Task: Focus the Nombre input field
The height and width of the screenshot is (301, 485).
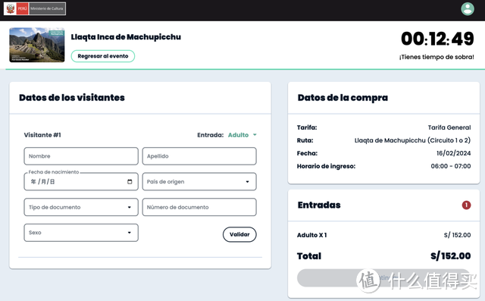Action: point(81,156)
